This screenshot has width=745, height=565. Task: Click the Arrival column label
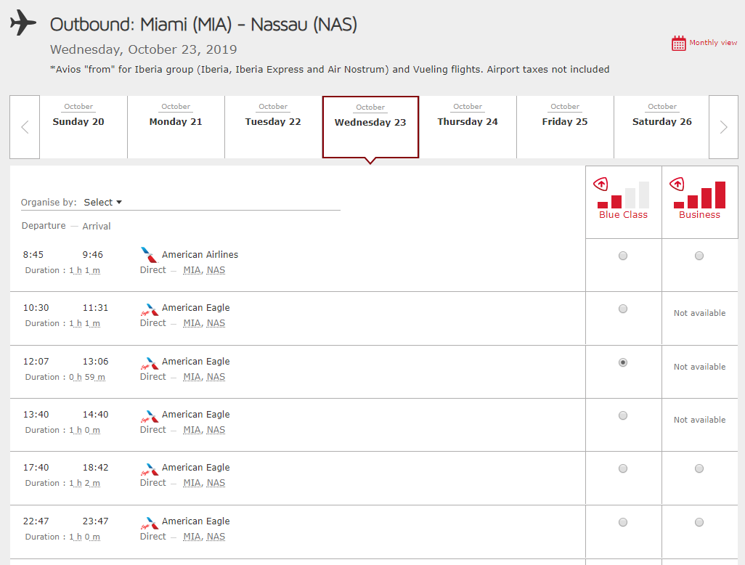point(97,226)
